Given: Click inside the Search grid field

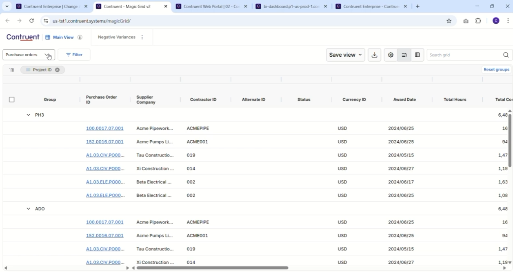Looking at the screenshot, I should click(x=464, y=55).
